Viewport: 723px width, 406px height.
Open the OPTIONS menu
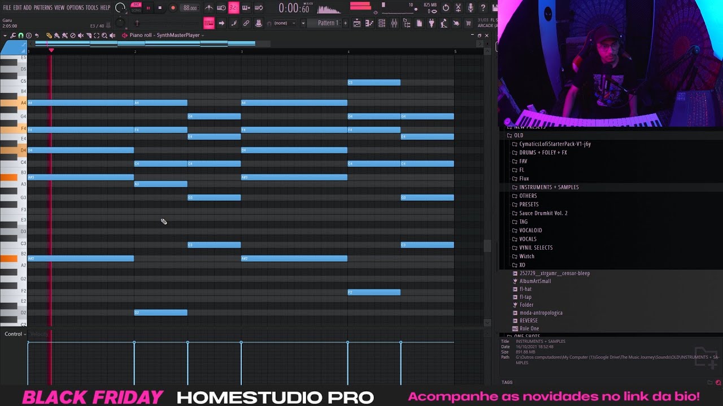pos(75,7)
